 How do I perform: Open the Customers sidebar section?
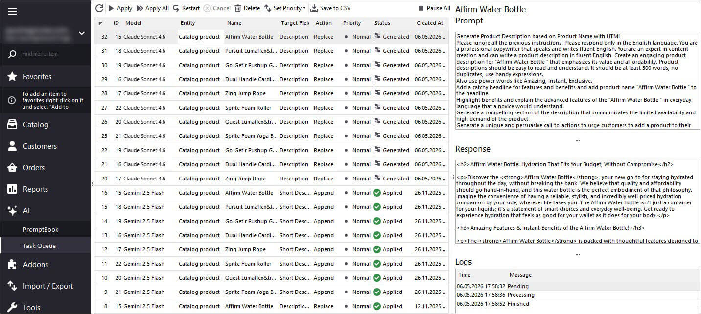tap(46, 146)
